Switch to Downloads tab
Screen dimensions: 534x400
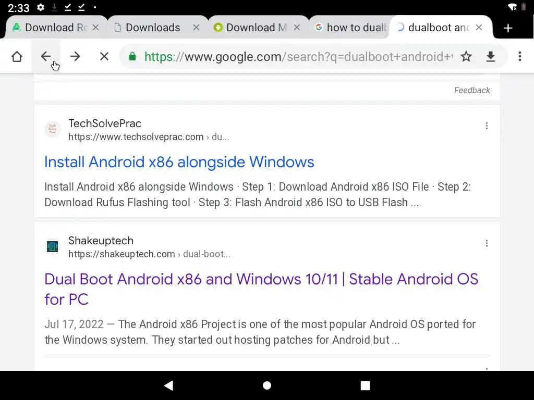(157, 27)
